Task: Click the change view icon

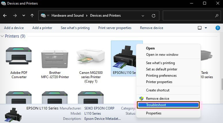Action: (200, 28)
